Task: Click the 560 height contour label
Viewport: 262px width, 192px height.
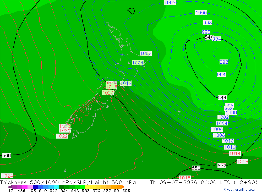Action: (x=7, y=156)
